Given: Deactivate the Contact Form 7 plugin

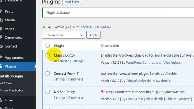Looking at the screenshot, I should tap(76, 79).
